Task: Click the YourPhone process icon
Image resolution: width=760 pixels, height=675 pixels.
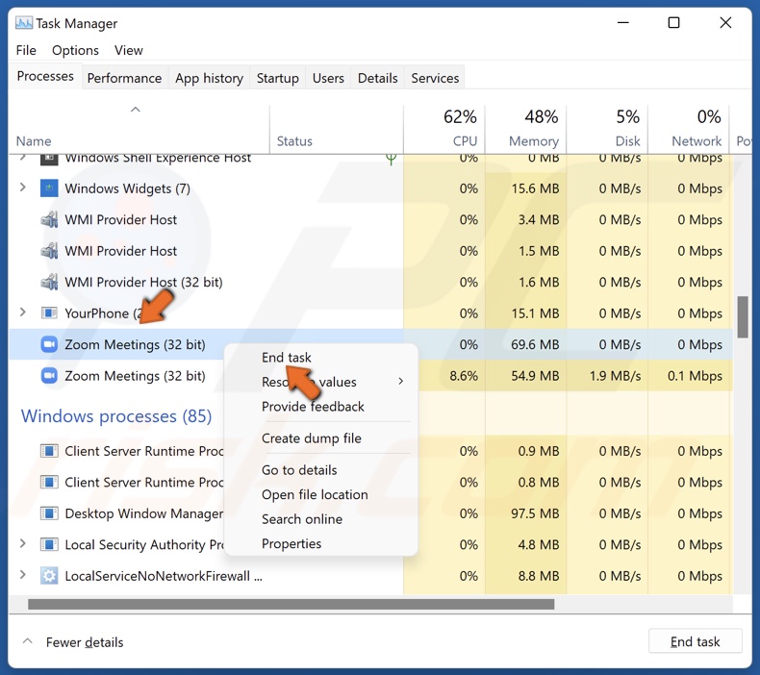Action: tap(49, 313)
